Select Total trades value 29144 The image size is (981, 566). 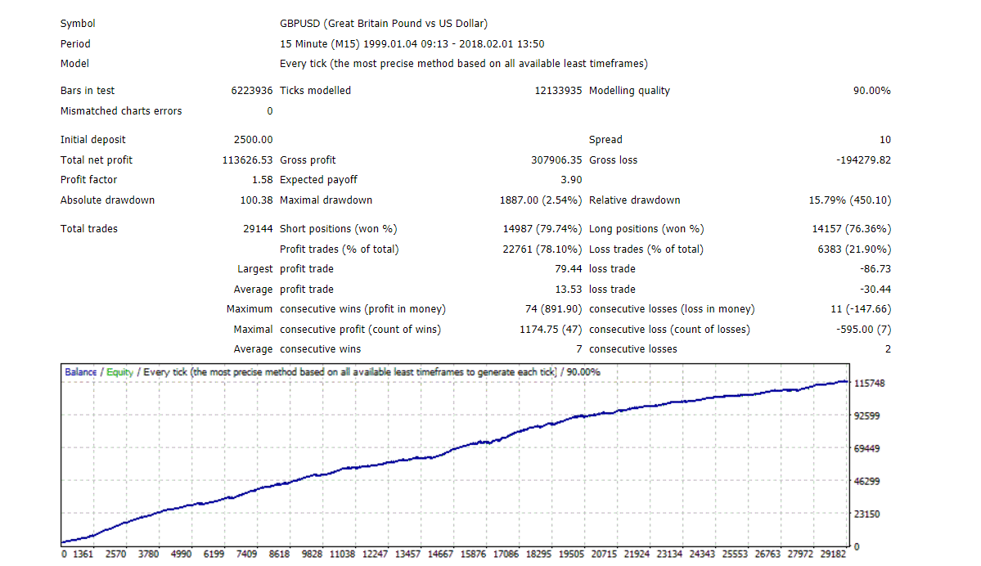pyautogui.click(x=258, y=229)
